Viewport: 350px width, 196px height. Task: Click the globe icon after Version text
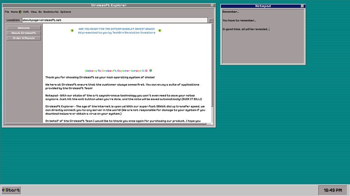pos(150,70)
